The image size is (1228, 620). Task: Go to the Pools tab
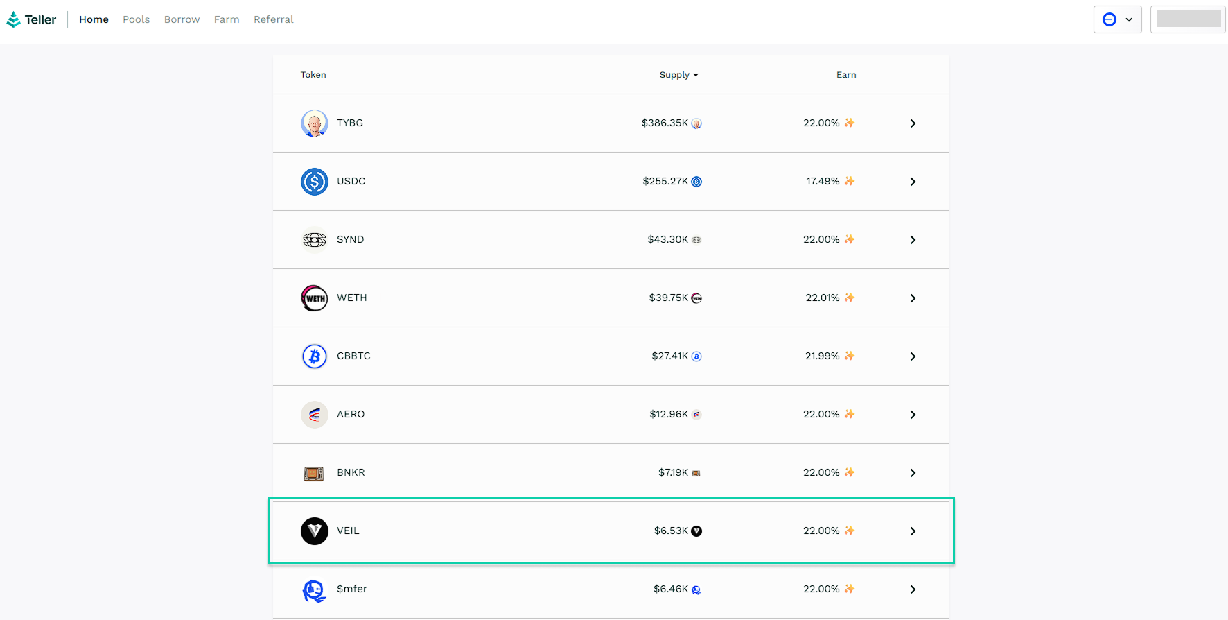pos(136,19)
